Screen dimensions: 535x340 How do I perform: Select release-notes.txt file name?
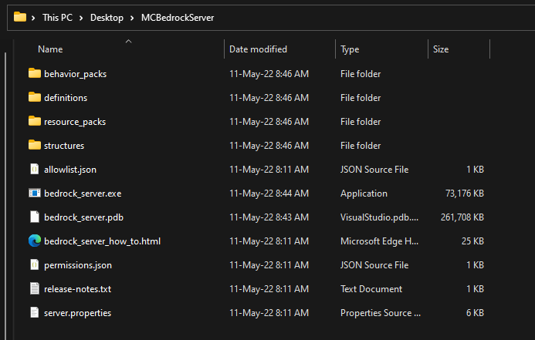(77, 289)
